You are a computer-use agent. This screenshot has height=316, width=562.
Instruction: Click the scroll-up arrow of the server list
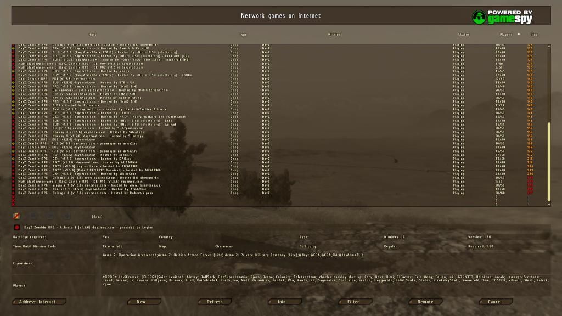point(549,46)
